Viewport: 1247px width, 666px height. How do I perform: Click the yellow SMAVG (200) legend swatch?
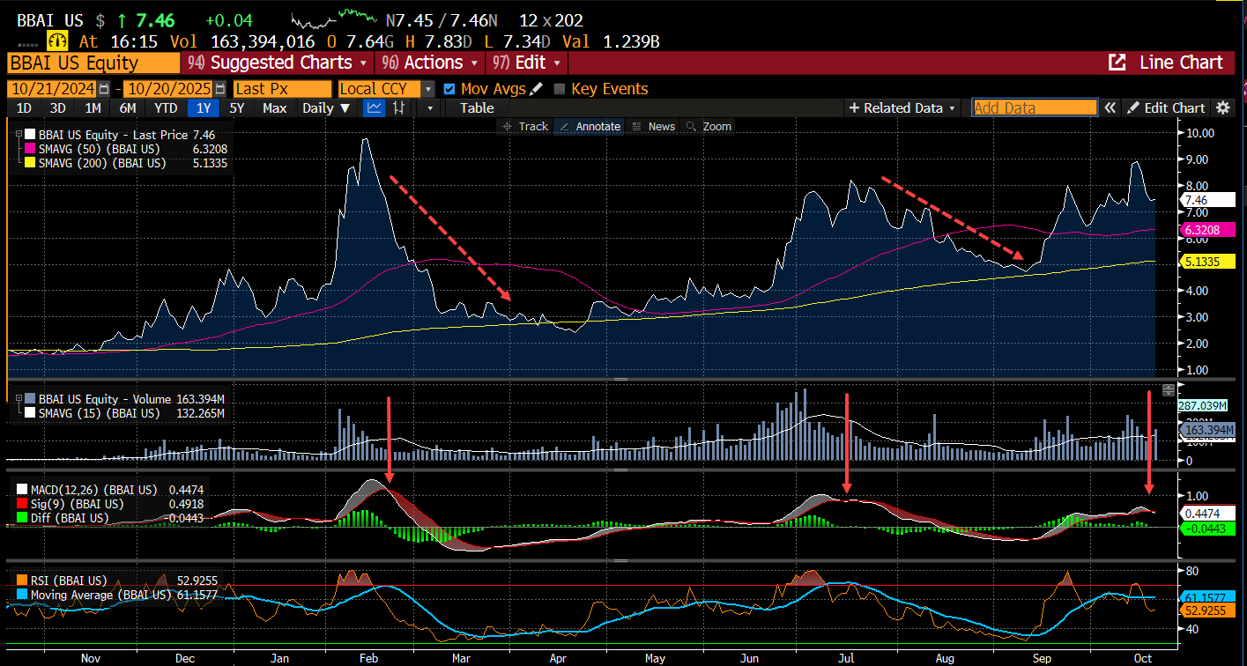click(29, 163)
